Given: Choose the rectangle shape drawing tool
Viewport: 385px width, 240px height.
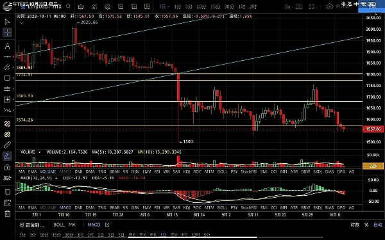Looking at the screenshot, I should coord(7,78).
